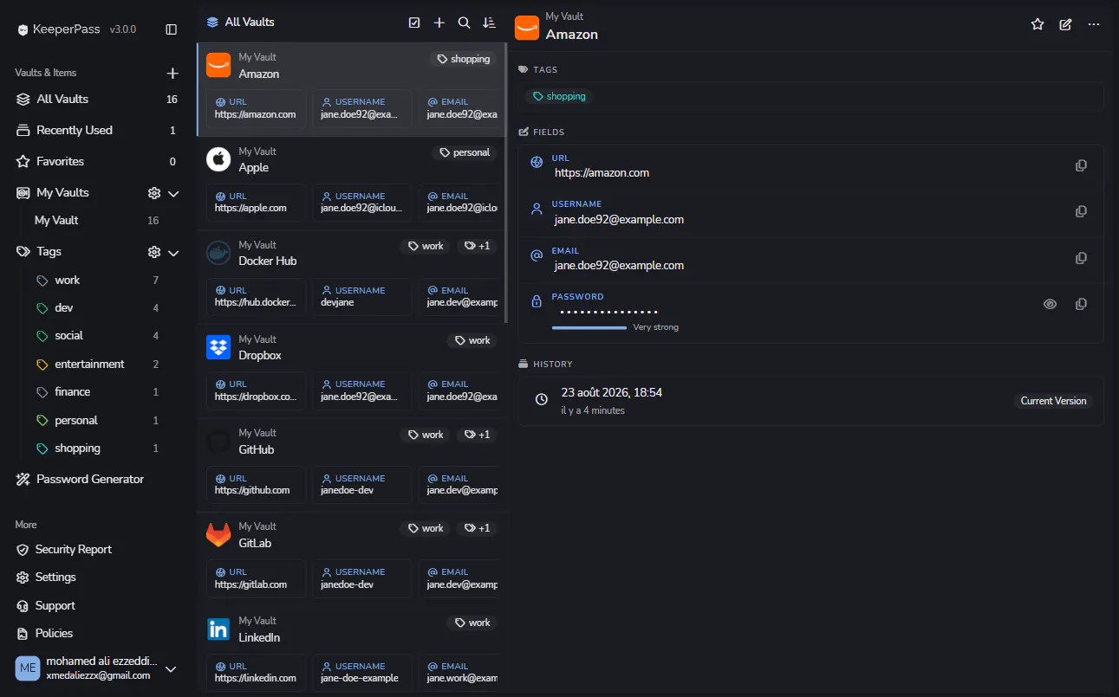Show extra tags on GitLab item
Viewport: 1119px width, 697px height.
[477, 528]
